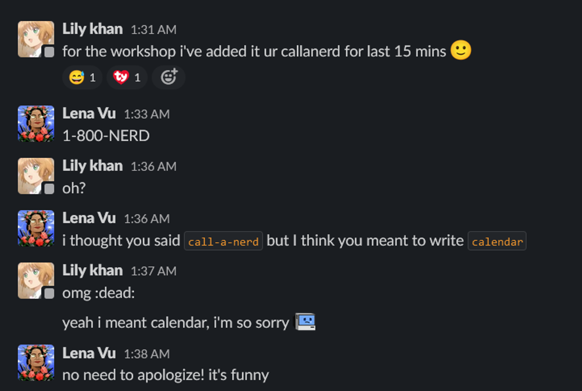Click Lily khan's avatar beside the omg message

click(35, 281)
